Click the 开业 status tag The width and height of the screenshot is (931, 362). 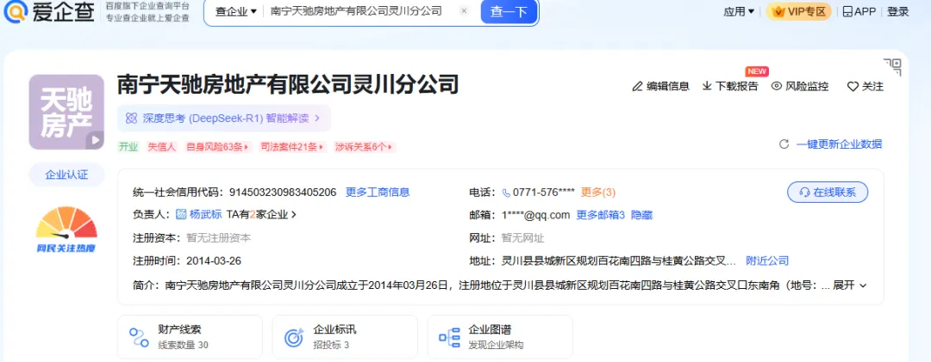[x=128, y=147]
